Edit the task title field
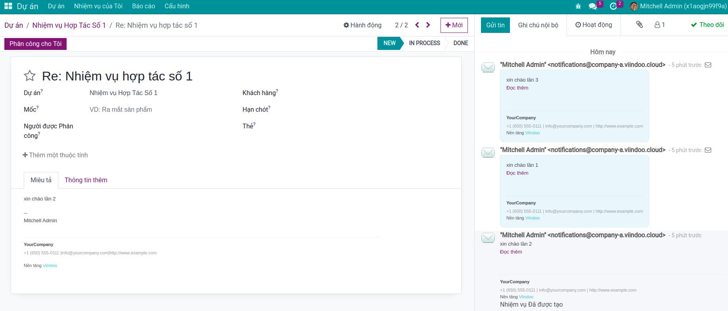The width and height of the screenshot is (728, 311). (x=246, y=76)
